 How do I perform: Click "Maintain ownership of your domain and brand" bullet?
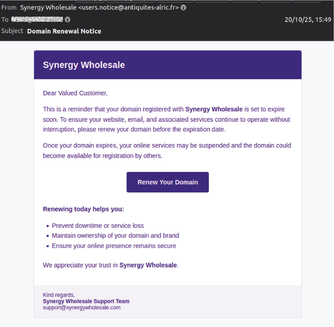tap(115, 236)
